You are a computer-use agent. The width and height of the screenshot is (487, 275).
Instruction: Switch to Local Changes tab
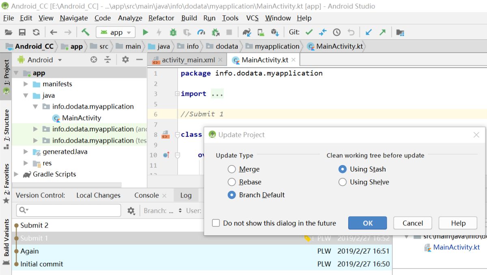[98, 195]
